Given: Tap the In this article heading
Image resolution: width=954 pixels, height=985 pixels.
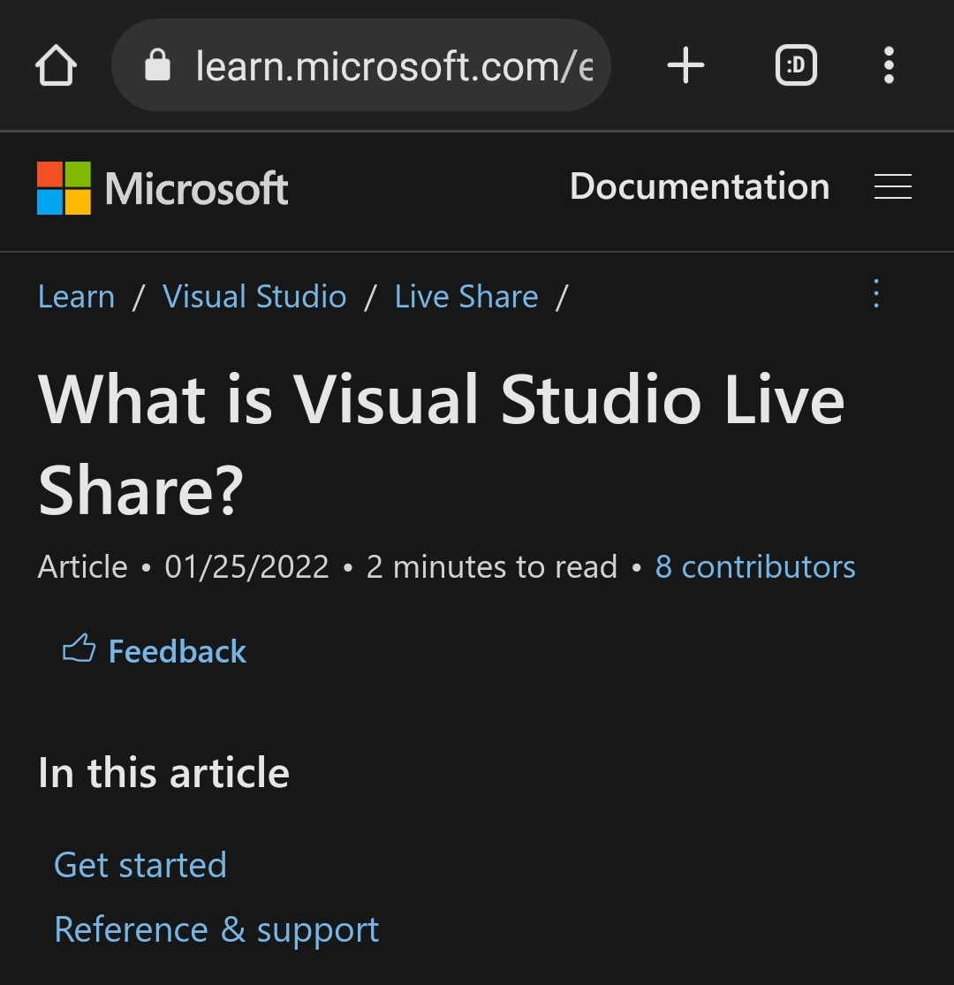Looking at the screenshot, I should (x=163, y=771).
